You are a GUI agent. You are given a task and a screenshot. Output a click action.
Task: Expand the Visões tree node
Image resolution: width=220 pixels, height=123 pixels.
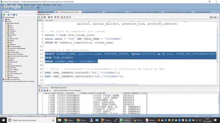[x=6, y=25]
